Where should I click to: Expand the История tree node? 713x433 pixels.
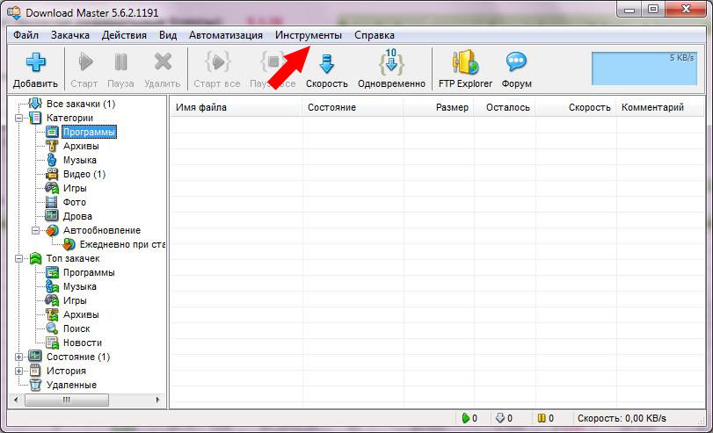[x=20, y=371]
